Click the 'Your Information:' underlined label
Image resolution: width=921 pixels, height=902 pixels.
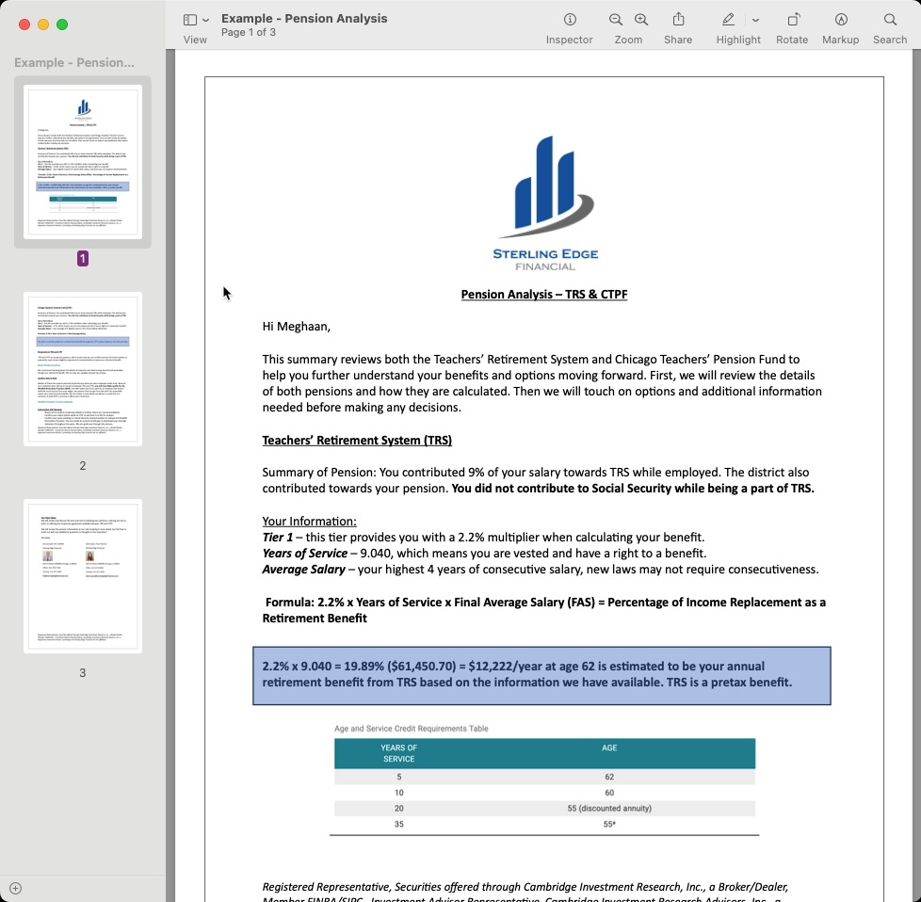click(x=309, y=522)
